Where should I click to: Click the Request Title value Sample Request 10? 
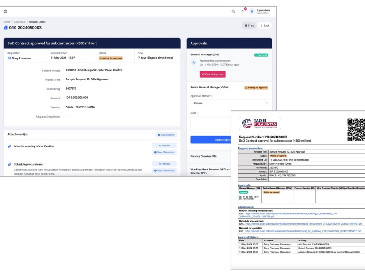pos(87,79)
